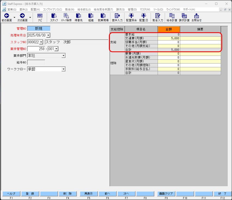Open the マスタ(M) menu

pos(145,10)
